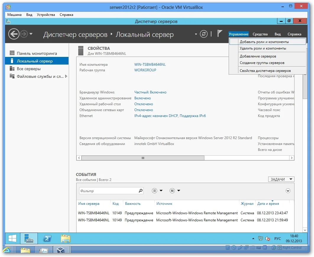Click the horizontal scrollbar thumb in properties
314x257 pixels.
[x=143, y=158]
